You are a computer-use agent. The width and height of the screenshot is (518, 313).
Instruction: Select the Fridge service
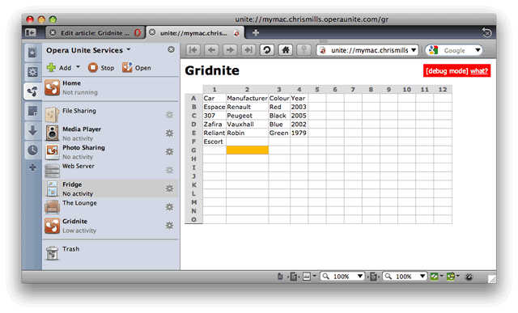click(x=111, y=188)
